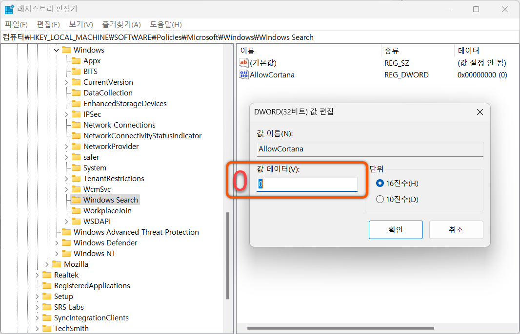The height and width of the screenshot is (334, 520).
Task: Select the Mozilla tree item
Action: click(x=76, y=264)
